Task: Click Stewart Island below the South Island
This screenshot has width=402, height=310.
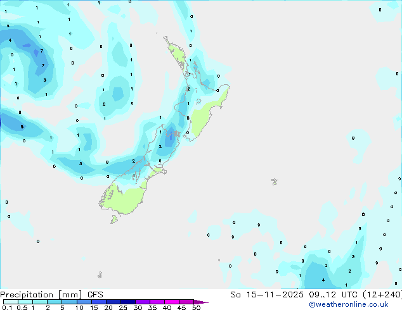Action: click(x=114, y=219)
